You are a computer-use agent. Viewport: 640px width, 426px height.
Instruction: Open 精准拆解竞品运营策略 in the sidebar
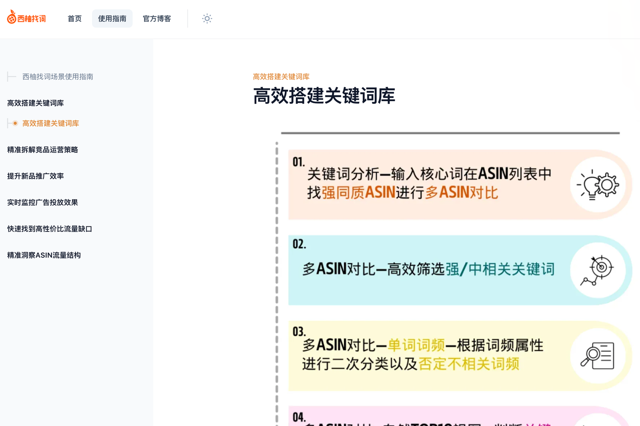click(42, 150)
